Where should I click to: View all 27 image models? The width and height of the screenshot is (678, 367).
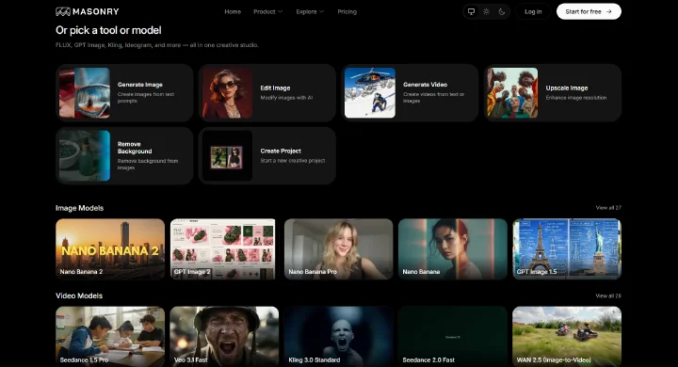608,208
